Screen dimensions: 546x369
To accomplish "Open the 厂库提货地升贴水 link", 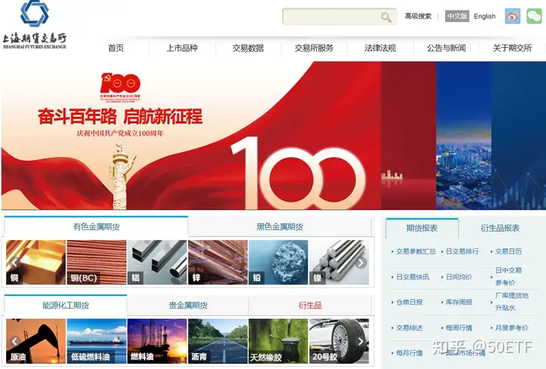I will (512, 301).
